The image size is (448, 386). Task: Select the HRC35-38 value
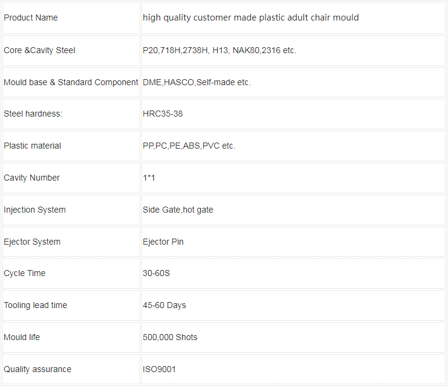click(x=163, y=114)
